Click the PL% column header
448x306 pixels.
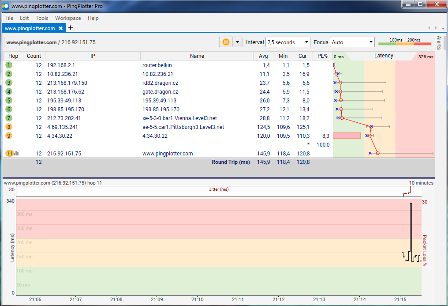point(322,56)
